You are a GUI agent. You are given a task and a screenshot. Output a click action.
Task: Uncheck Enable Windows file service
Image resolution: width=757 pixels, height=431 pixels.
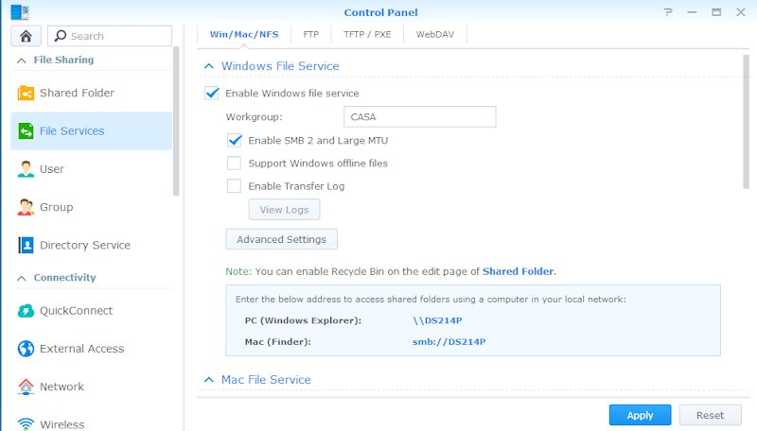coord(211,93)
